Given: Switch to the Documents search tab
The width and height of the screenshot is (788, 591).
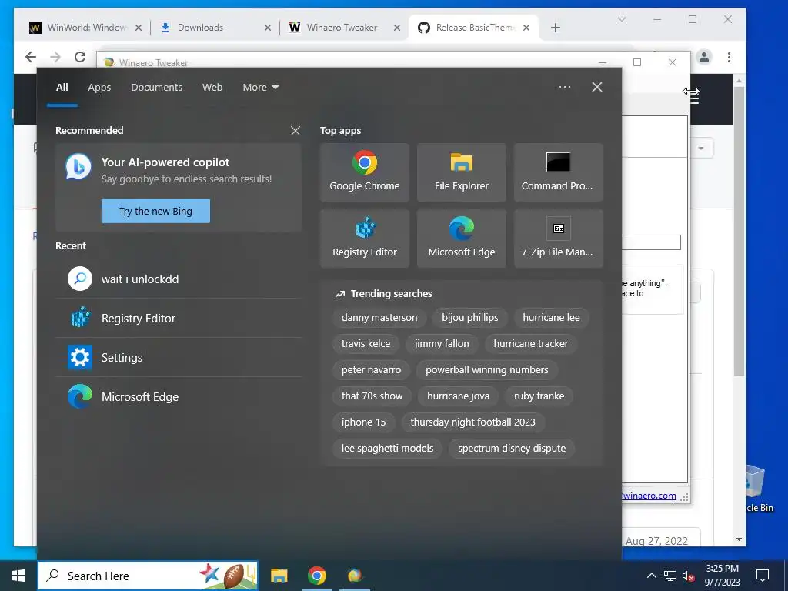Looking at the screenshot, I should point(156,88).
